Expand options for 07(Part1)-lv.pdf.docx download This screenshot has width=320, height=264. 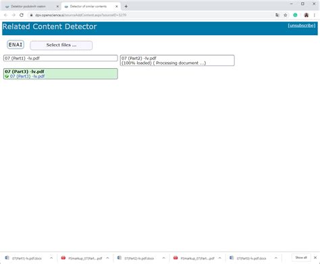point(51,258)
